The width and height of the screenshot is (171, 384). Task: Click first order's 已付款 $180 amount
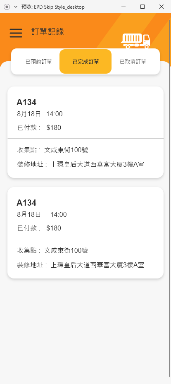tap(39, 127)
